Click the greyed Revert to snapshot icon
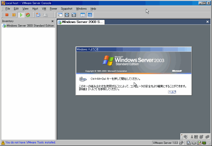 45,15
